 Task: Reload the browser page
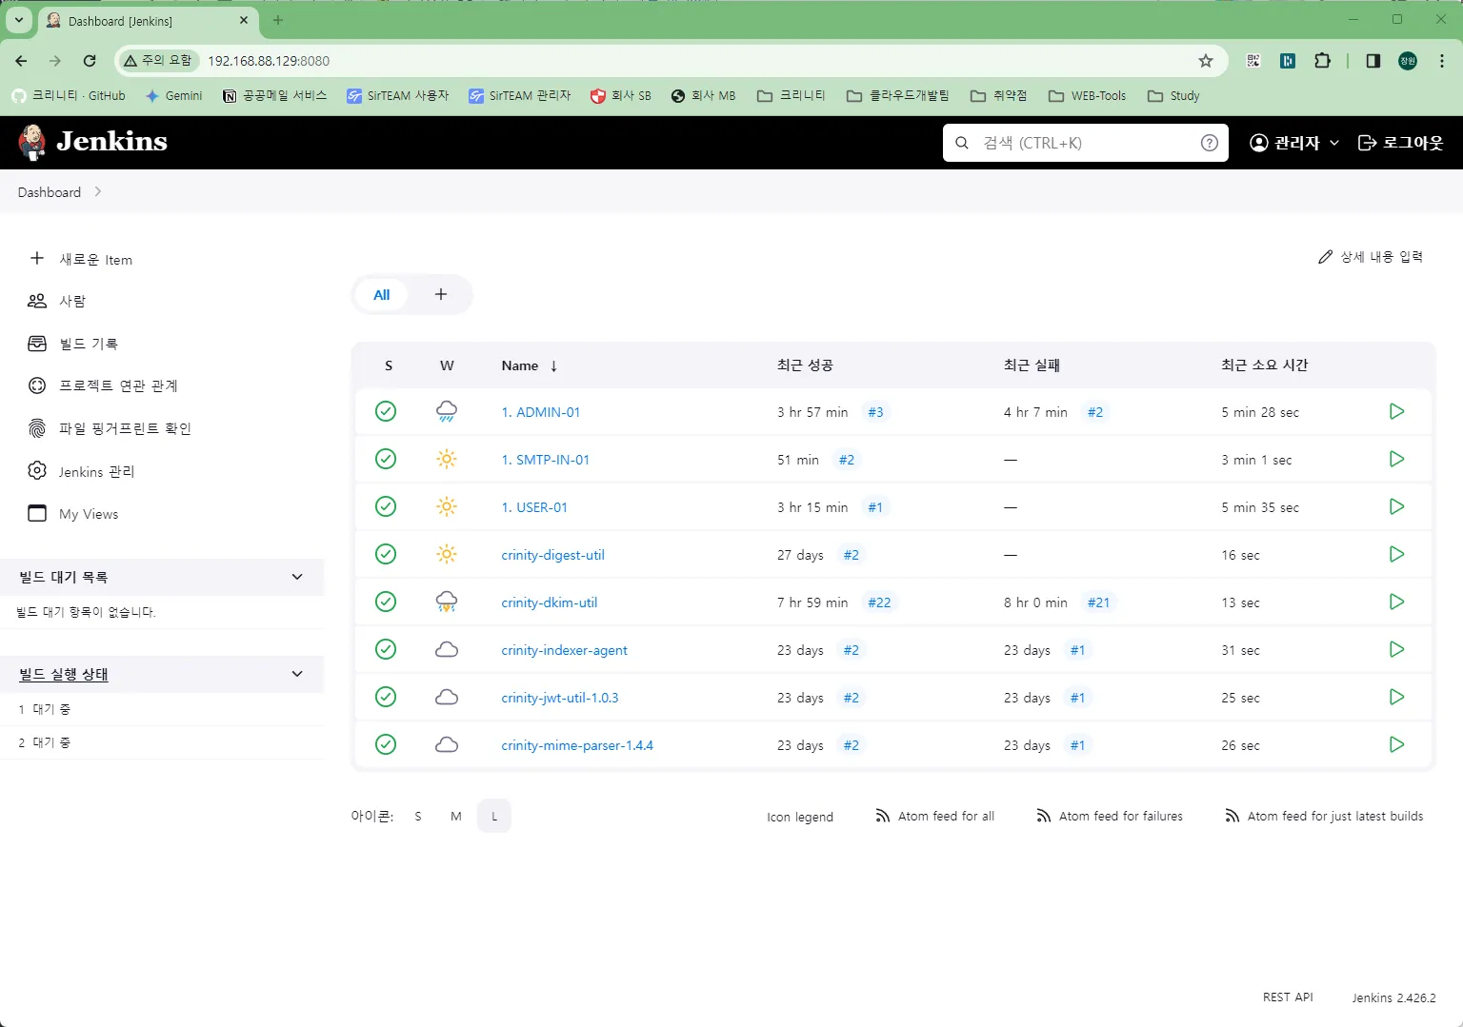click(x=90, y=61)
